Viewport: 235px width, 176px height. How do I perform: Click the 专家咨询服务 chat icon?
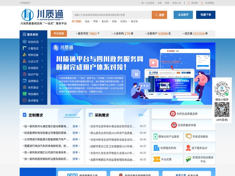click(x=189, y=136)
